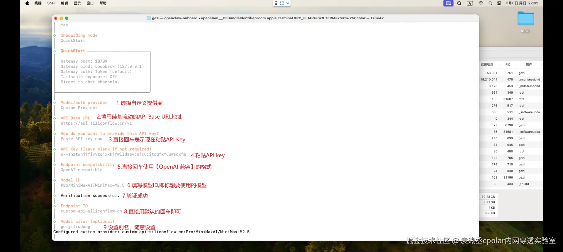Click 'Tailscale exposure: Off' line

coord(89,77)
